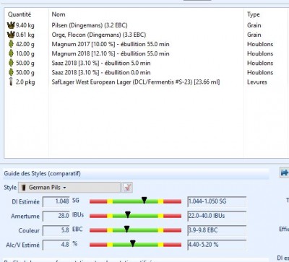This screenshot has height=262, width=289.
Task: Select the Magnum 2018 [12.10 %] hop row
Action: 147,53
